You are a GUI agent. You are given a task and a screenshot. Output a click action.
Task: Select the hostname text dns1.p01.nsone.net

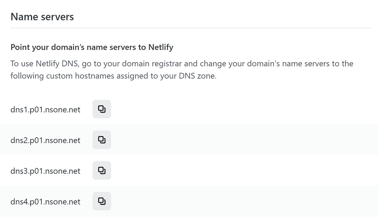click(x=45, y=110)
